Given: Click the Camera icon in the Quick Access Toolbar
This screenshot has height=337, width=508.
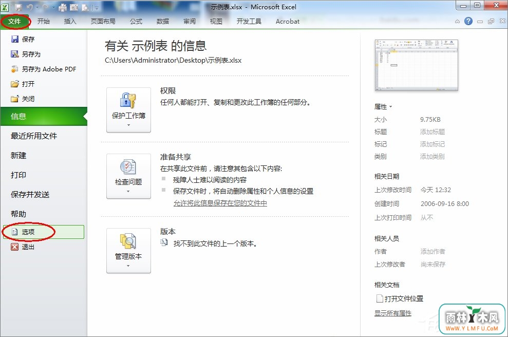Looking at the screenshot, I should pyautogui.click(x=74, y=7).
